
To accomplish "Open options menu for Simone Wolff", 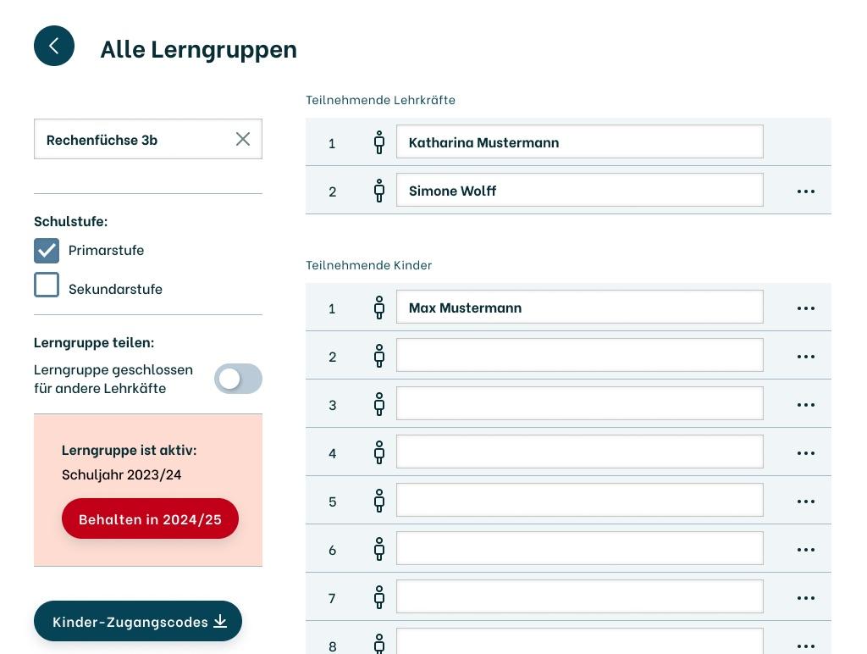I will point(806,191).
